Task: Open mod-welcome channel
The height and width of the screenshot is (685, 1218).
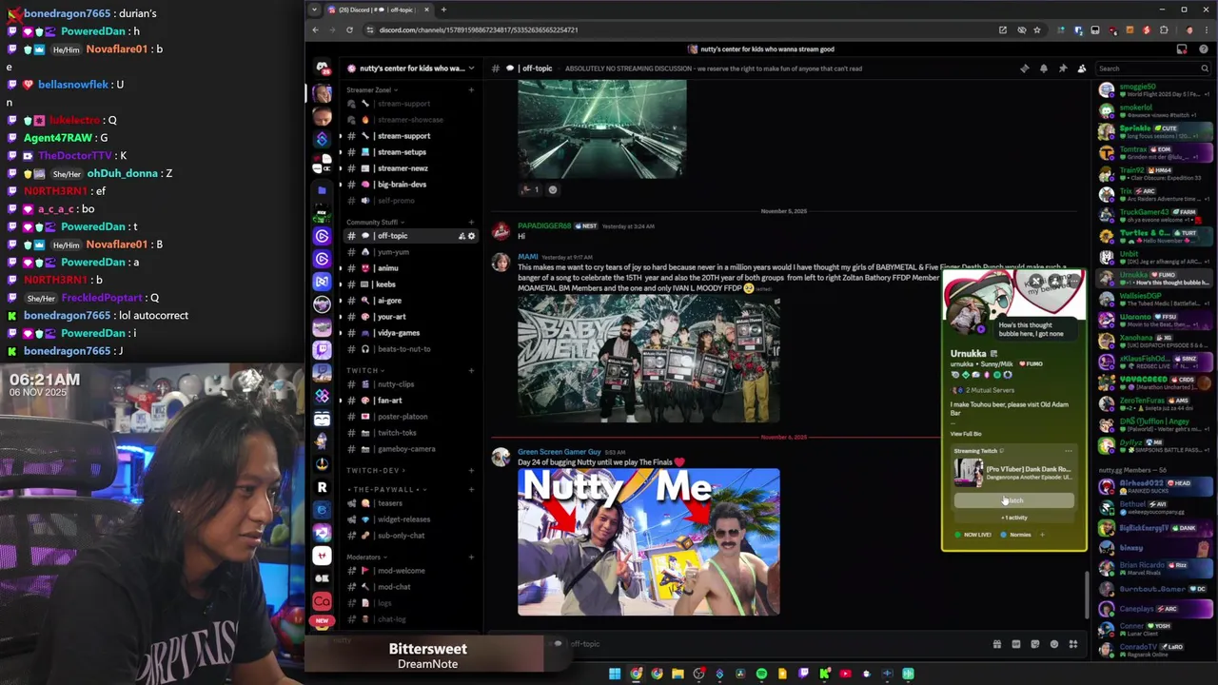Action: point(409,571)
